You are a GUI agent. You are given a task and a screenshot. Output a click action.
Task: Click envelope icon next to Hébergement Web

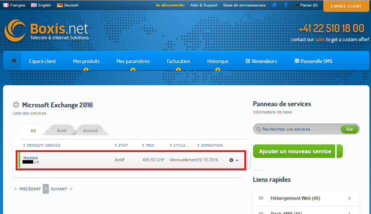pyautogui.click(x=261, y=198)
